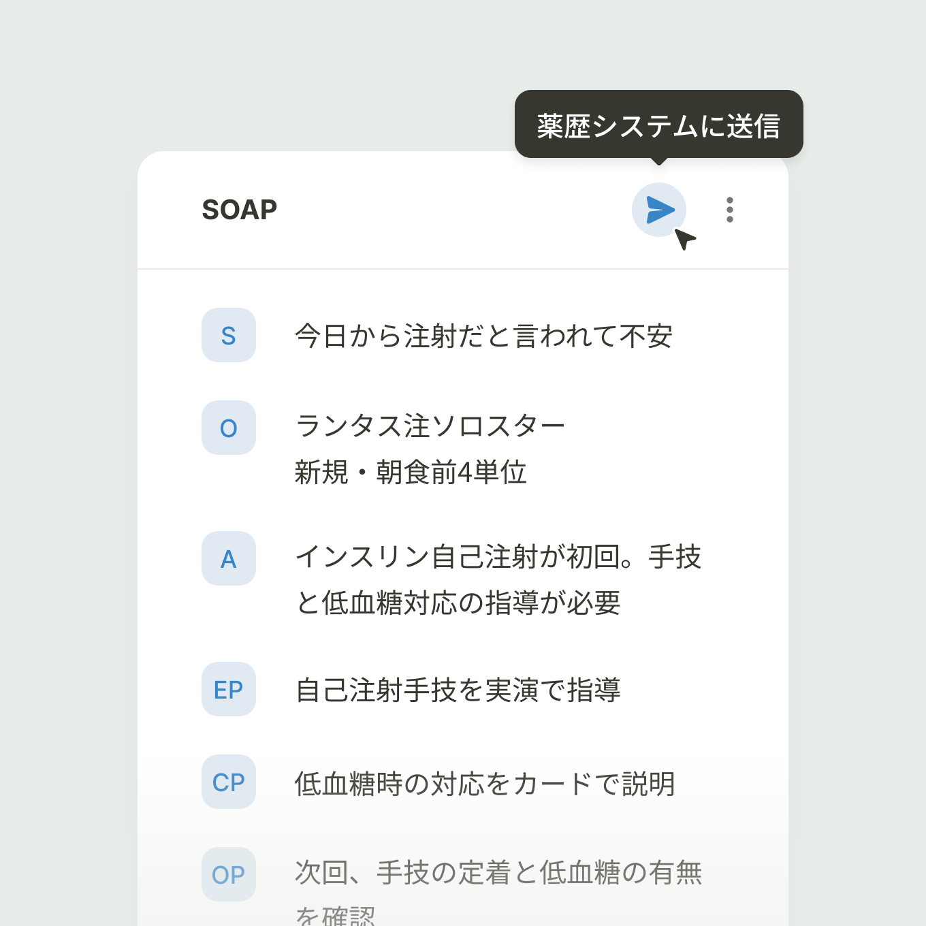Open the three-dot more options menu
926x926 pixels.
(x=730, y=210)
